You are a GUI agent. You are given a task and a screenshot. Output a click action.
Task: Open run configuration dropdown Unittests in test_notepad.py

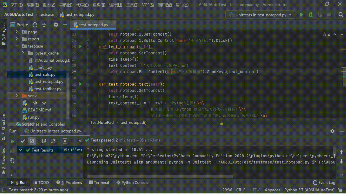click(261, 15)
